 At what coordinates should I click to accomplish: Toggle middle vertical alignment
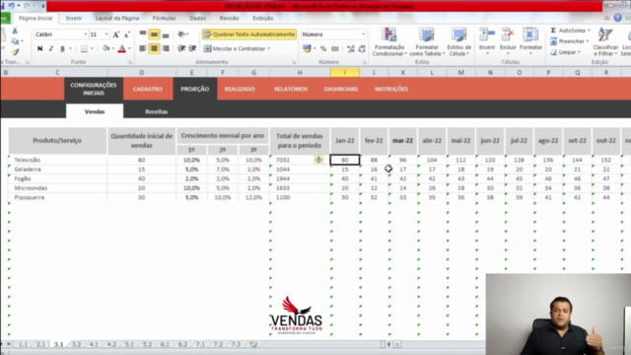point(154,35)
